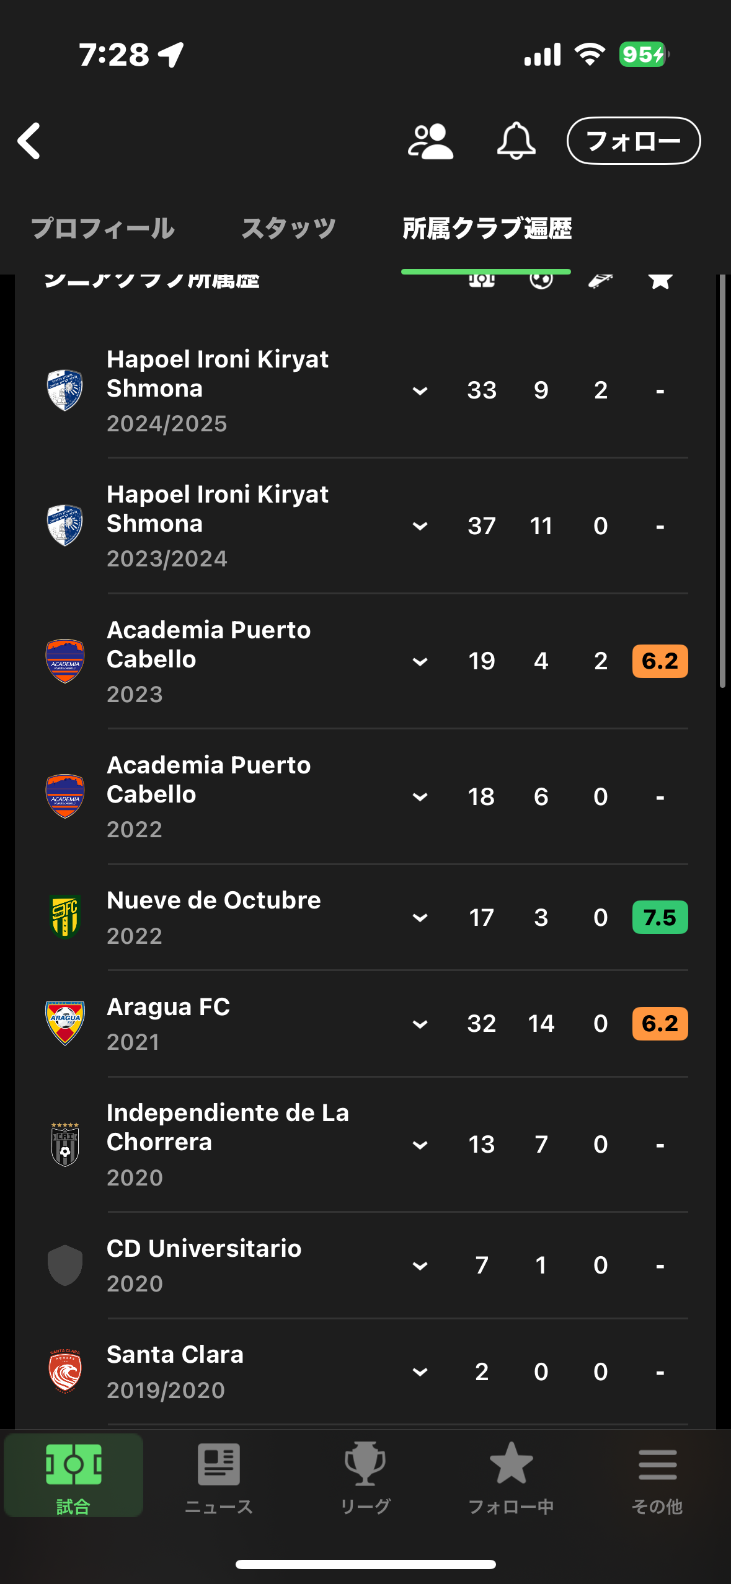Viewport: 731px width, 1584px height.
Task: Switch to the スタッツ tab
Action: tap(288, 229)
